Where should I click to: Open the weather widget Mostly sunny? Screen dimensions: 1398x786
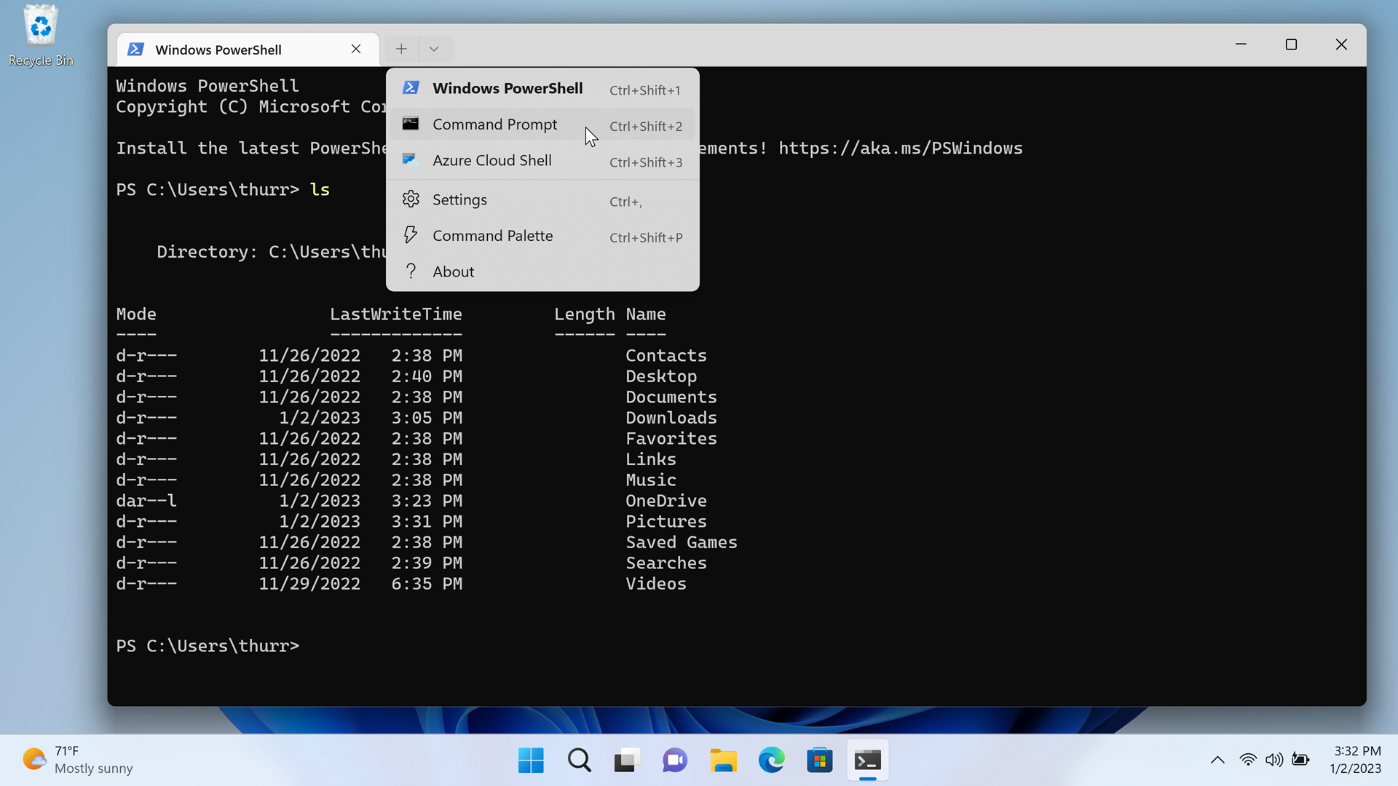coord(77,760)
